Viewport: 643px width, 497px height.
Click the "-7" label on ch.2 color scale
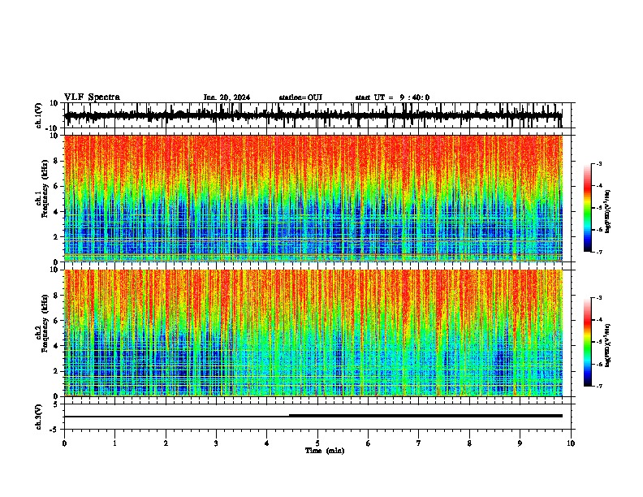[x=599, y=386]
